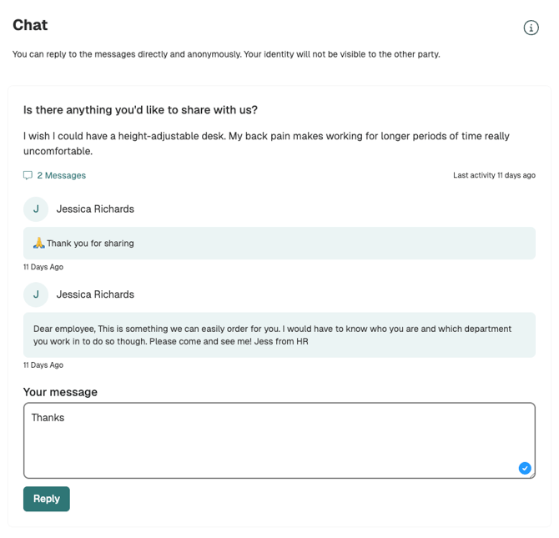Click the 'Your message' field label

(60, 392)
